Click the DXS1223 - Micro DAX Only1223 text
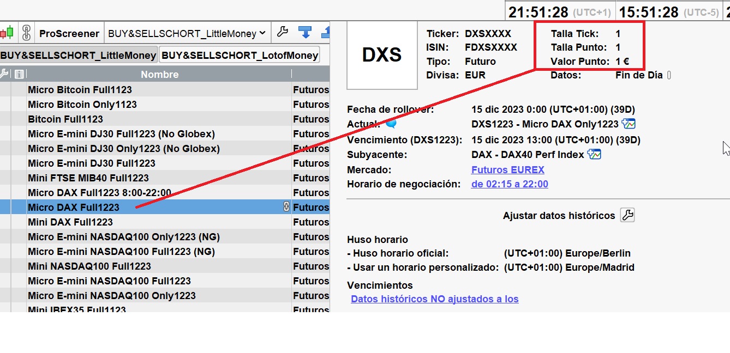 545,124
